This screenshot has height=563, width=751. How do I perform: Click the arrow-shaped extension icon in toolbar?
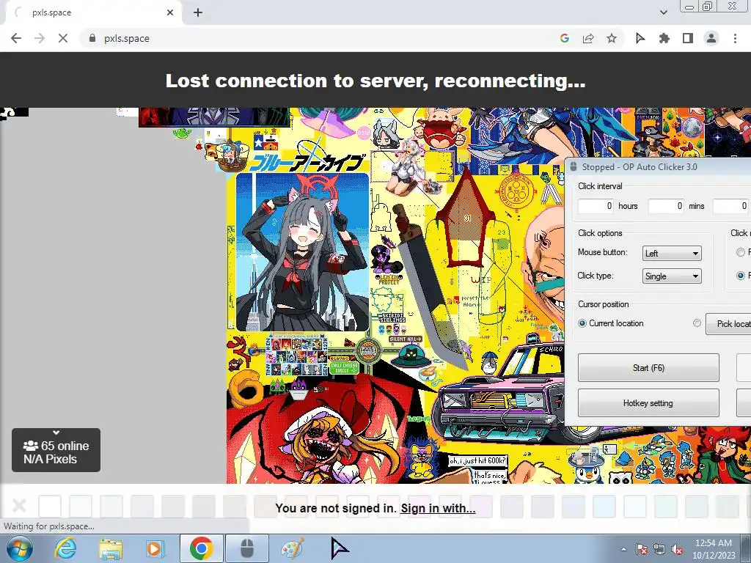tap(640, 38)
